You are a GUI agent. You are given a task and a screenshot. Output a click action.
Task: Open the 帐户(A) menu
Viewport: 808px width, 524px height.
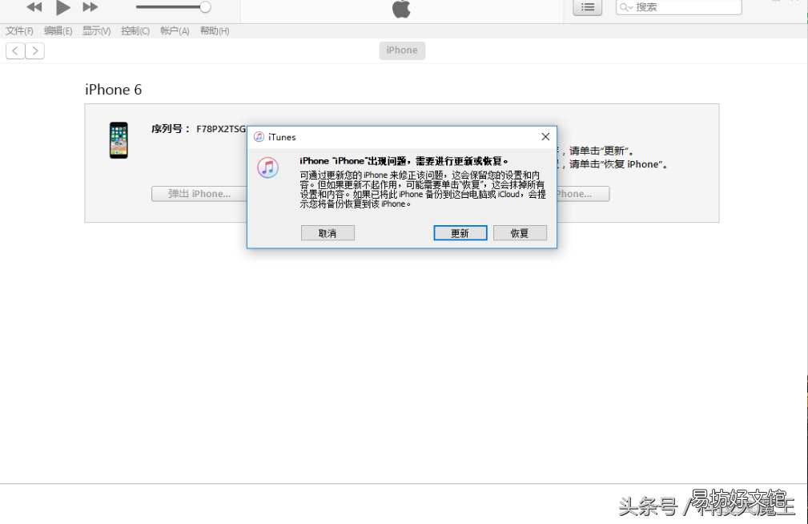point(175,31)
